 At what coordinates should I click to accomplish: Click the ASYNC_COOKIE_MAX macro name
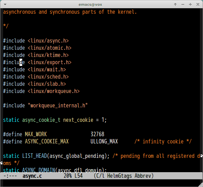(x=47, y=141)
